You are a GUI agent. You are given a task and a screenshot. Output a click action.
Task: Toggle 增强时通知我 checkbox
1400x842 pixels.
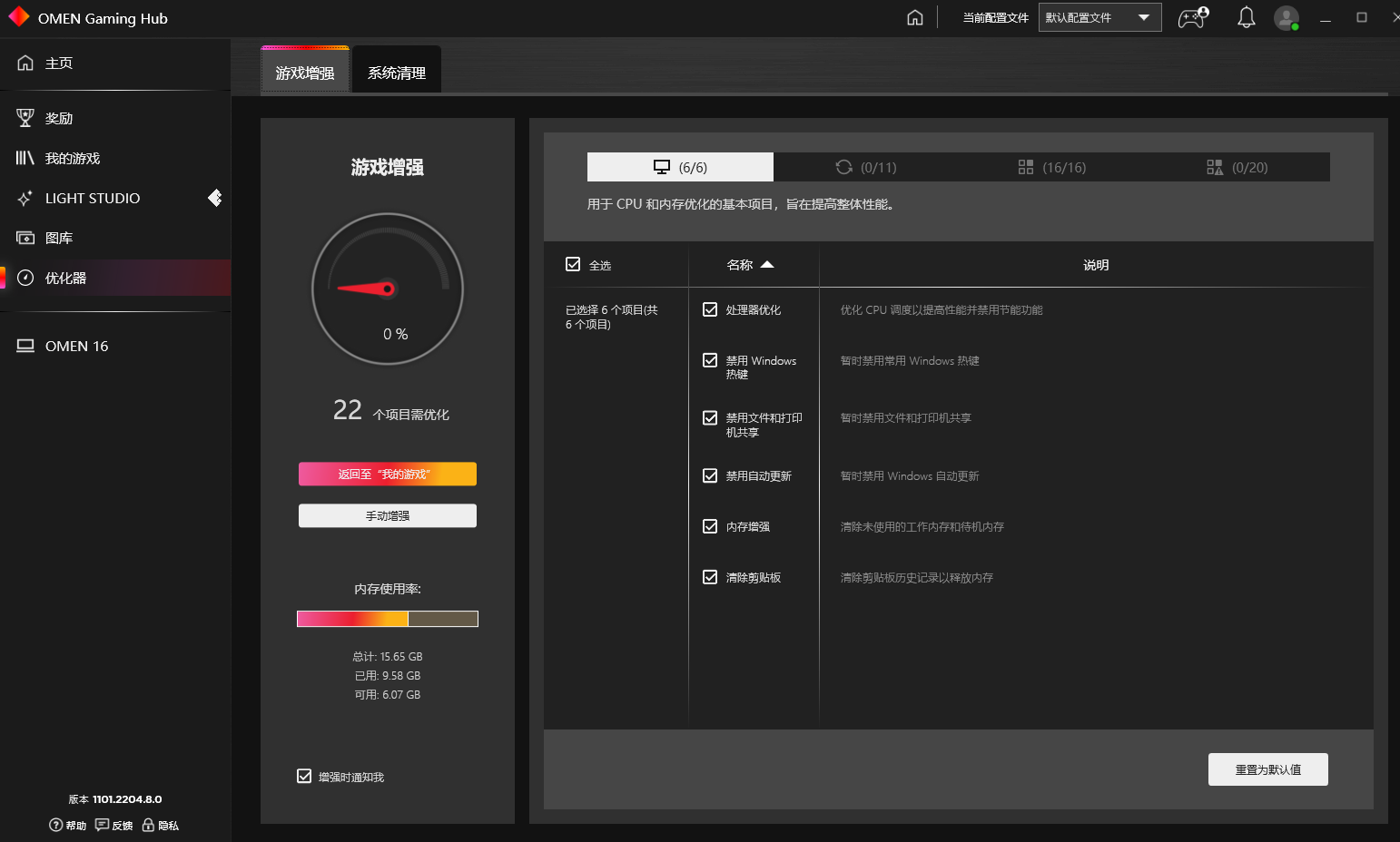click(x=304, y=776)
